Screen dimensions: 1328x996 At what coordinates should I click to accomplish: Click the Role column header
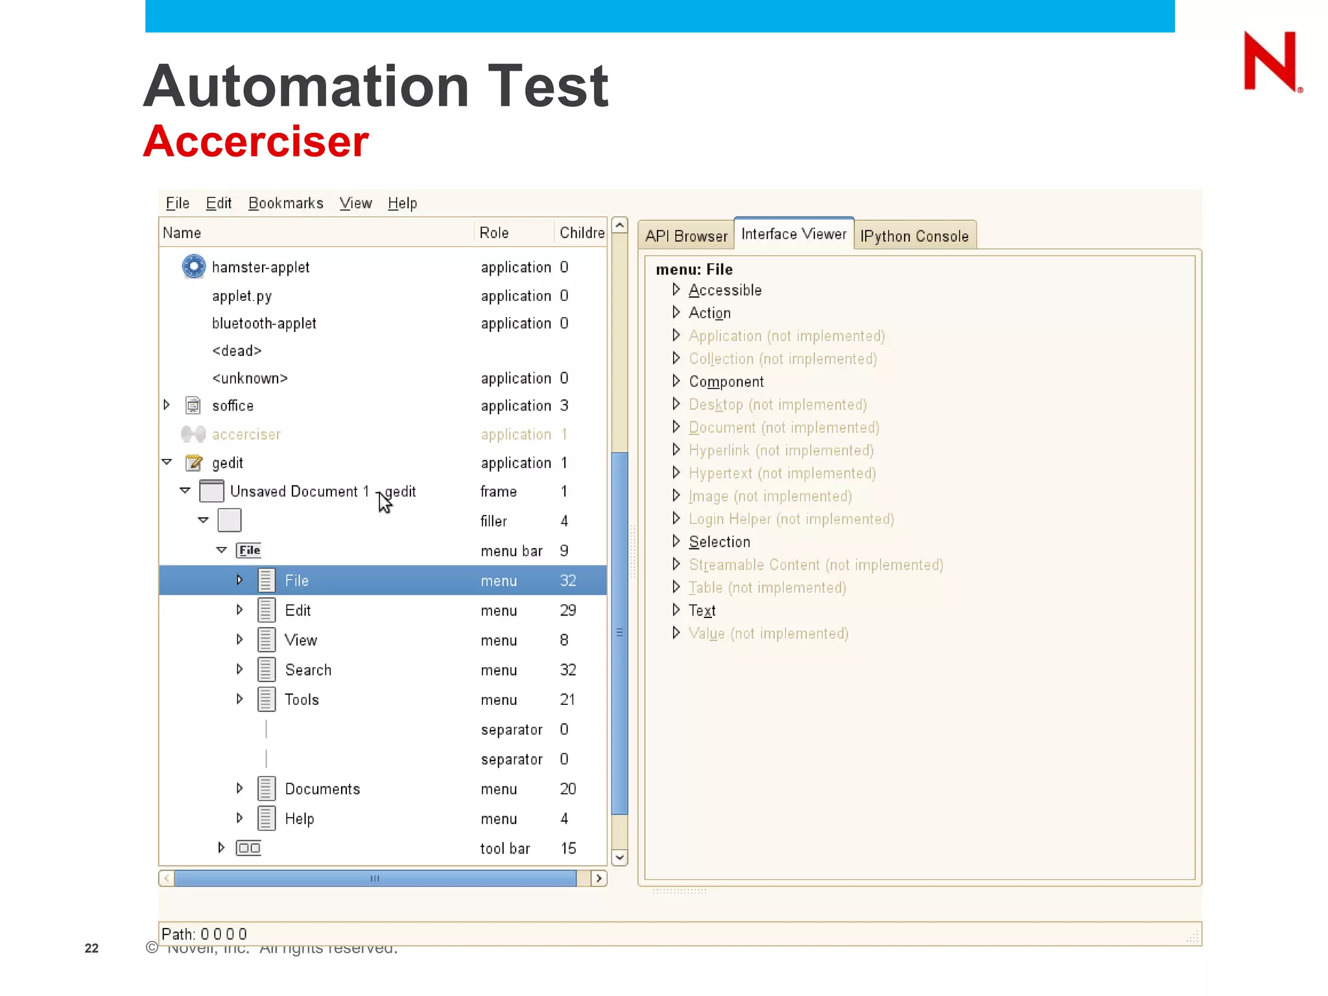(494, 233)
